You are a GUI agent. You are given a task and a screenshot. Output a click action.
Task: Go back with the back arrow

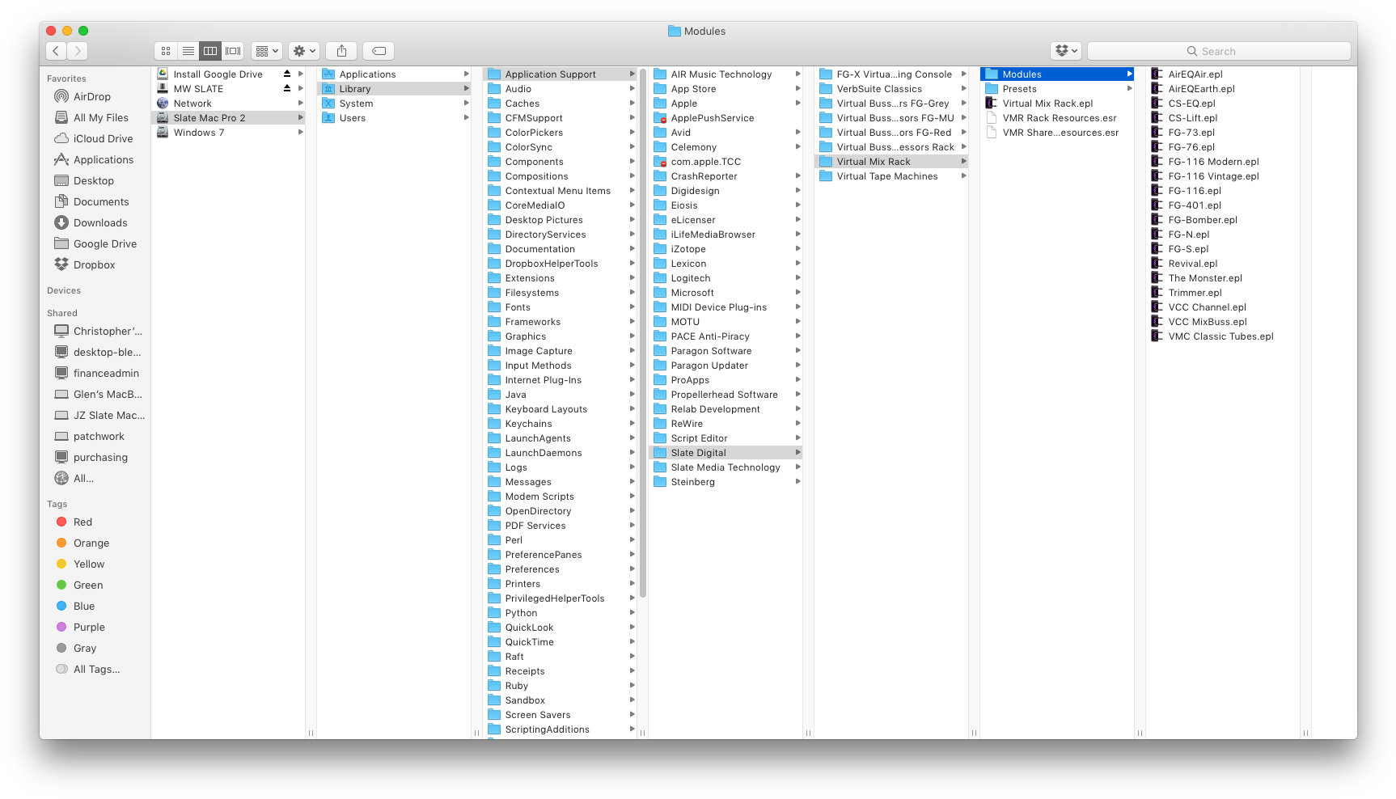(x=55, y=51)
